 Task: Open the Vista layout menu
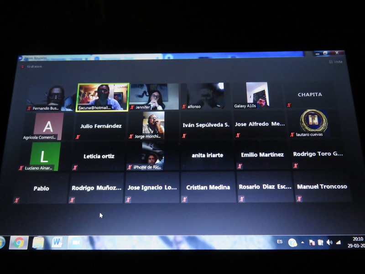click(335, 62)
